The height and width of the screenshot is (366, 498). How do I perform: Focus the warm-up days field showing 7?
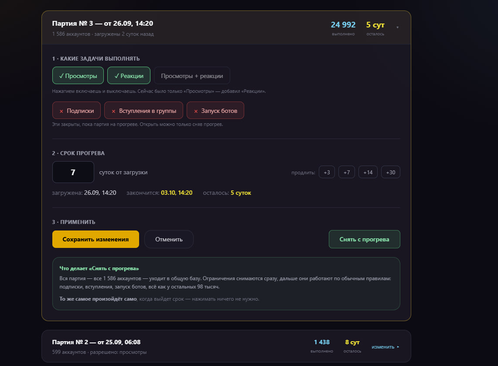(73, 172)
